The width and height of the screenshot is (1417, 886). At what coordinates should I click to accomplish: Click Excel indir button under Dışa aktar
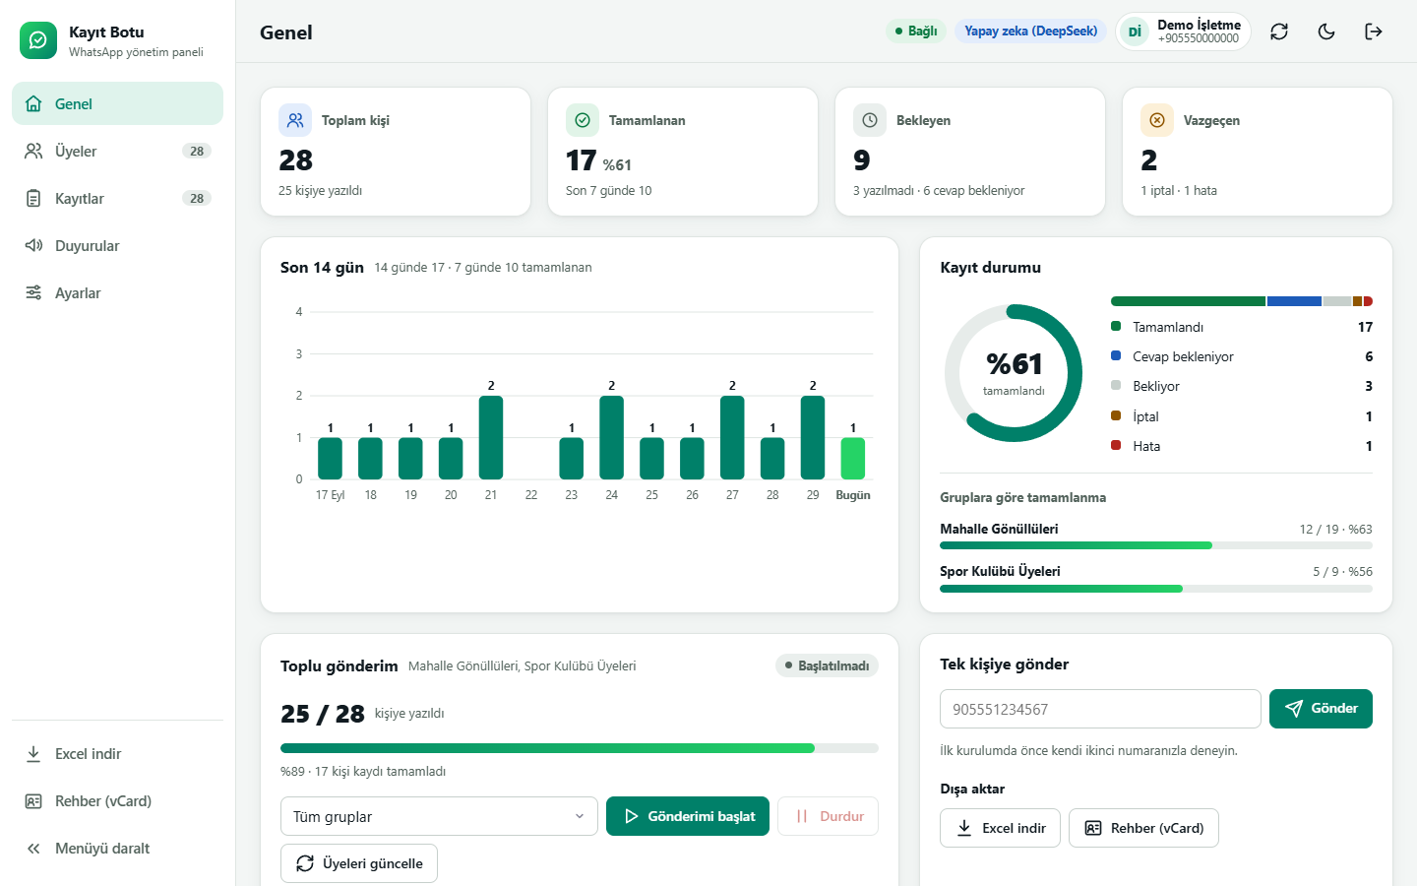pos(1000,828)
